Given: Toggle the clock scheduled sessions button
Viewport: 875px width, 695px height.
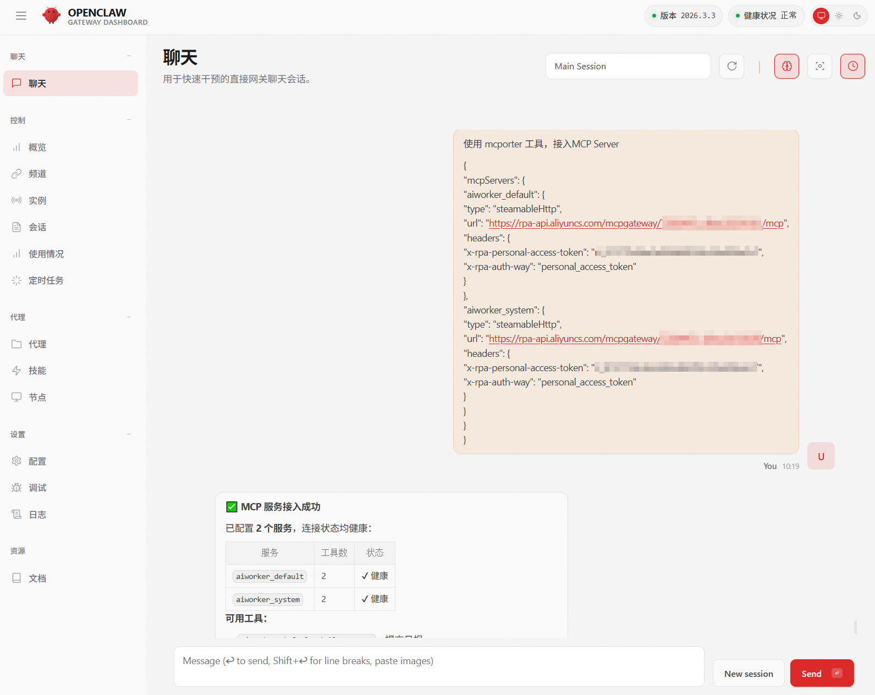Looking at the screenshot, I should (853, 66).
